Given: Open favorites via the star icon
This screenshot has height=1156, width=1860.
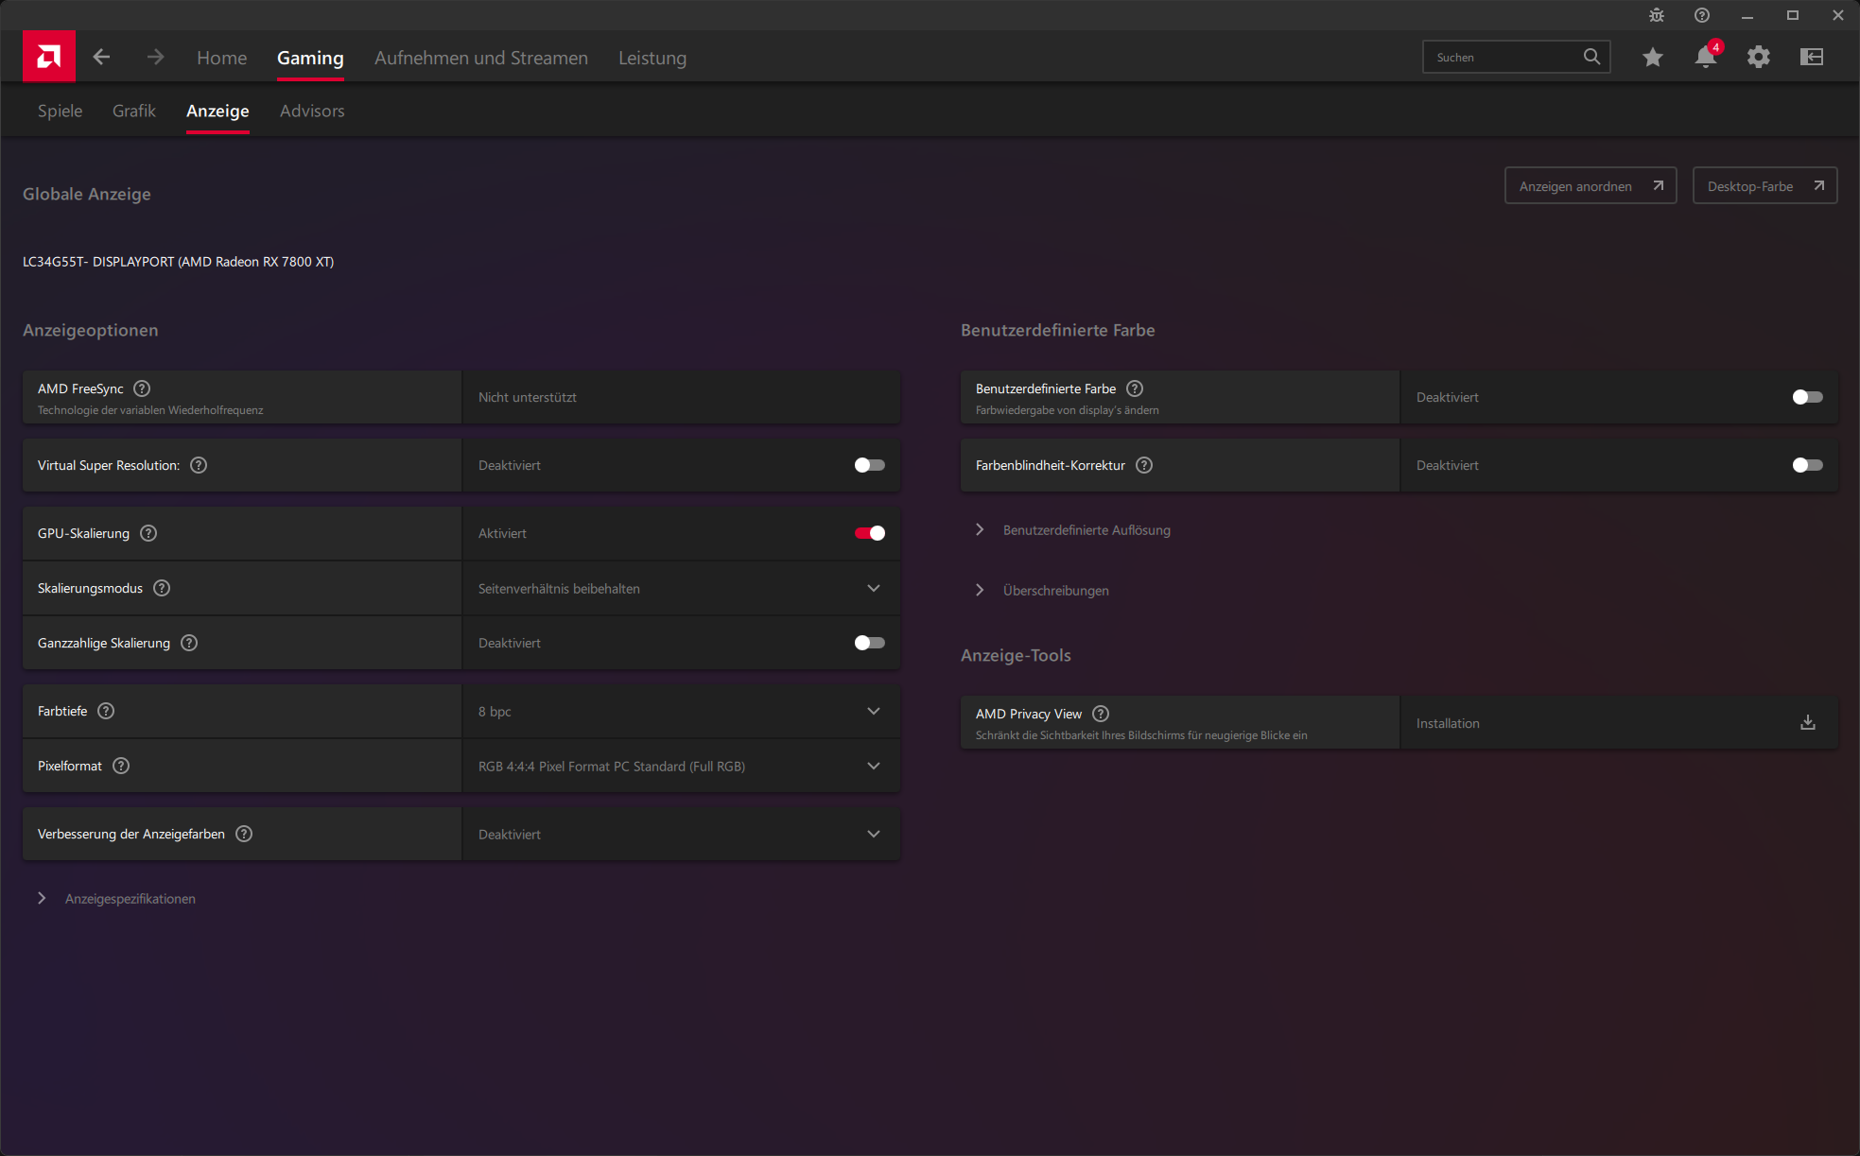Looking at the screenshot, I should point(1652,58).
